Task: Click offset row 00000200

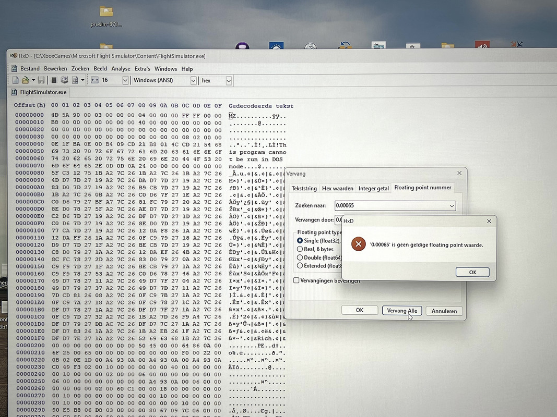Action: [x=30, y=345]
